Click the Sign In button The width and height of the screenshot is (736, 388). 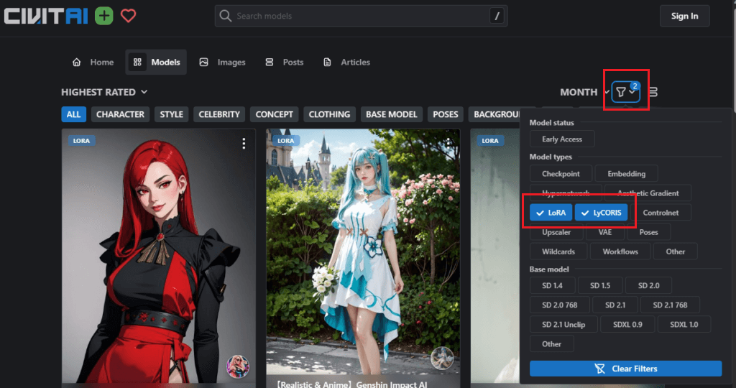[684, 16]
